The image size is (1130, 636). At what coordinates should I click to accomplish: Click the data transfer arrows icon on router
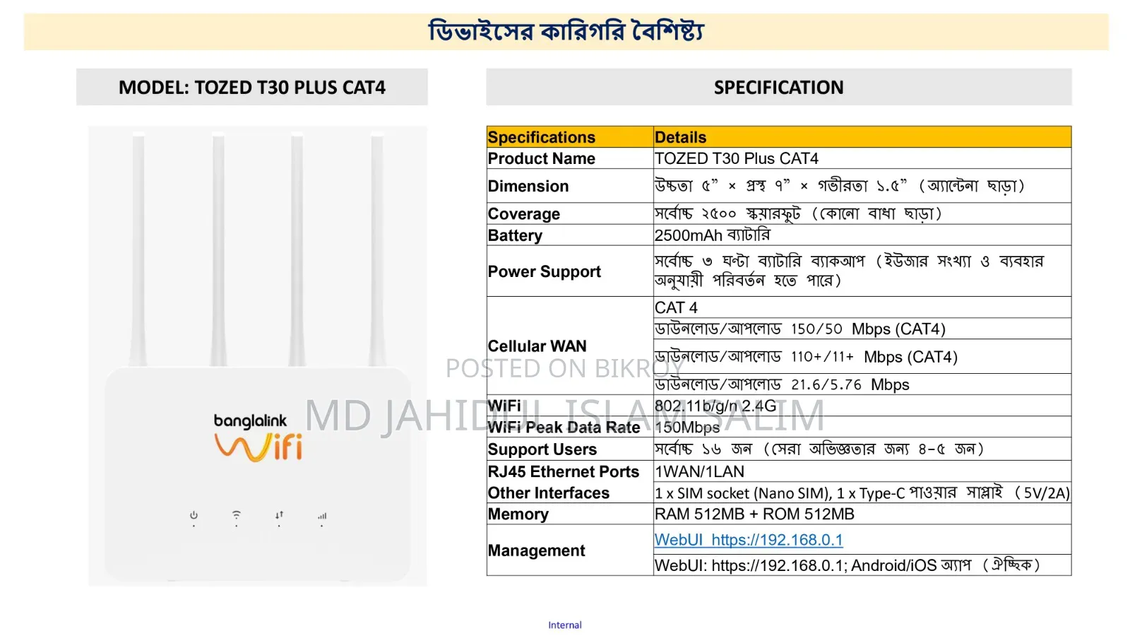coord(280,515)
